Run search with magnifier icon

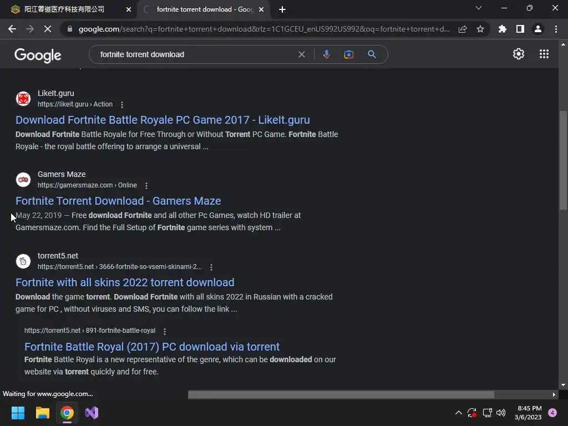(372, 54)
